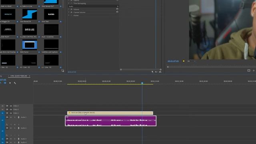Toggle Video 3 track visibility eye
This screenshot has width=256, height=144.
[x=11, y=106]
